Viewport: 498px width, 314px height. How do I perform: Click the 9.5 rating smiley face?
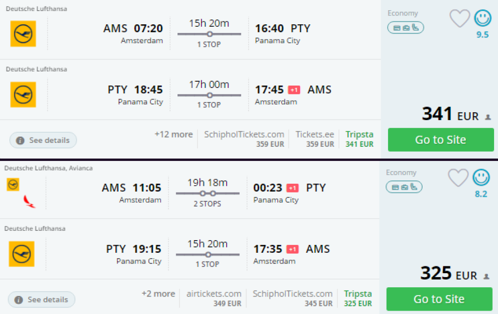pos(482,18)
